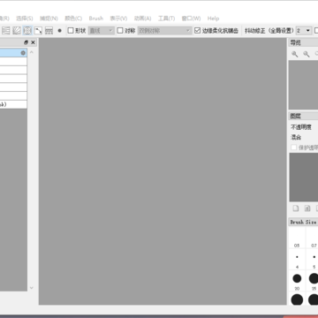Select brush size 0.5 preset
This screenshot has height=318, width=318.
297,238
